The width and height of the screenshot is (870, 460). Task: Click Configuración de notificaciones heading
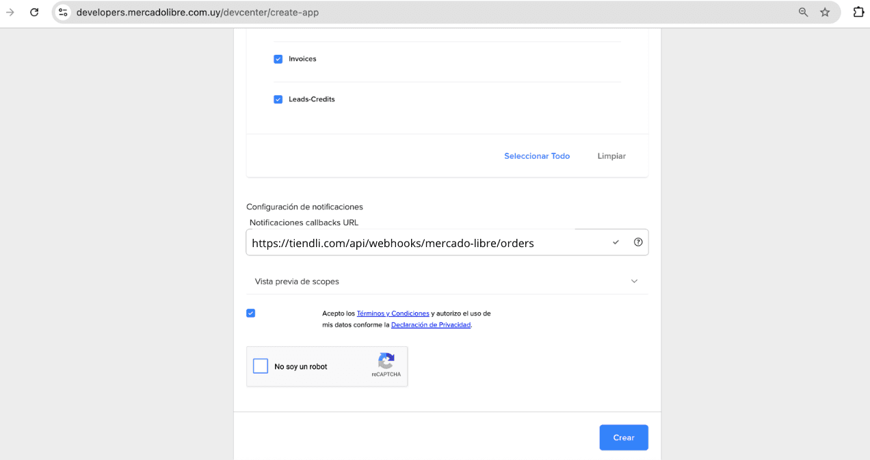click(304, 207)
